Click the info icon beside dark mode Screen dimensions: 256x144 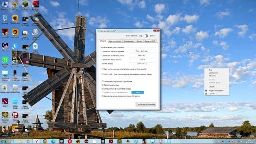coord(140,36)
